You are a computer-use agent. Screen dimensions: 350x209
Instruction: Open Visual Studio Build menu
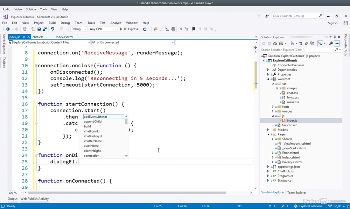click(x=52, y=23)
